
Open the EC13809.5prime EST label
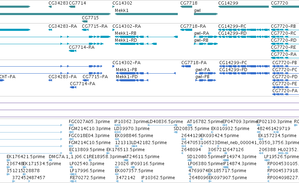(x=87, y=150)
